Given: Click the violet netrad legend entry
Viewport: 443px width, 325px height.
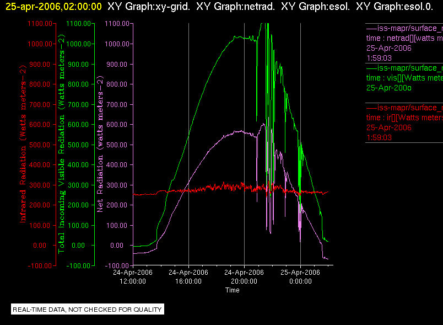Looking at the screenshot, I should tap(404, 43).
